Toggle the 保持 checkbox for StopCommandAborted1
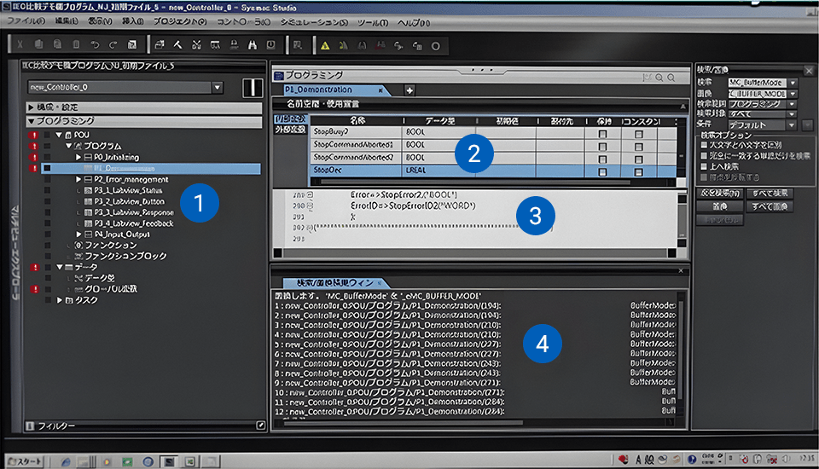This screenshot has width=819, height=469. (x=602, y=146)
